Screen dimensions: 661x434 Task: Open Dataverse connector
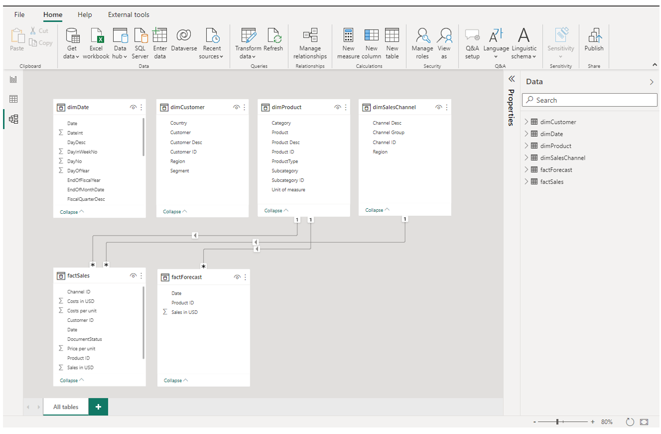pos(184,40)
